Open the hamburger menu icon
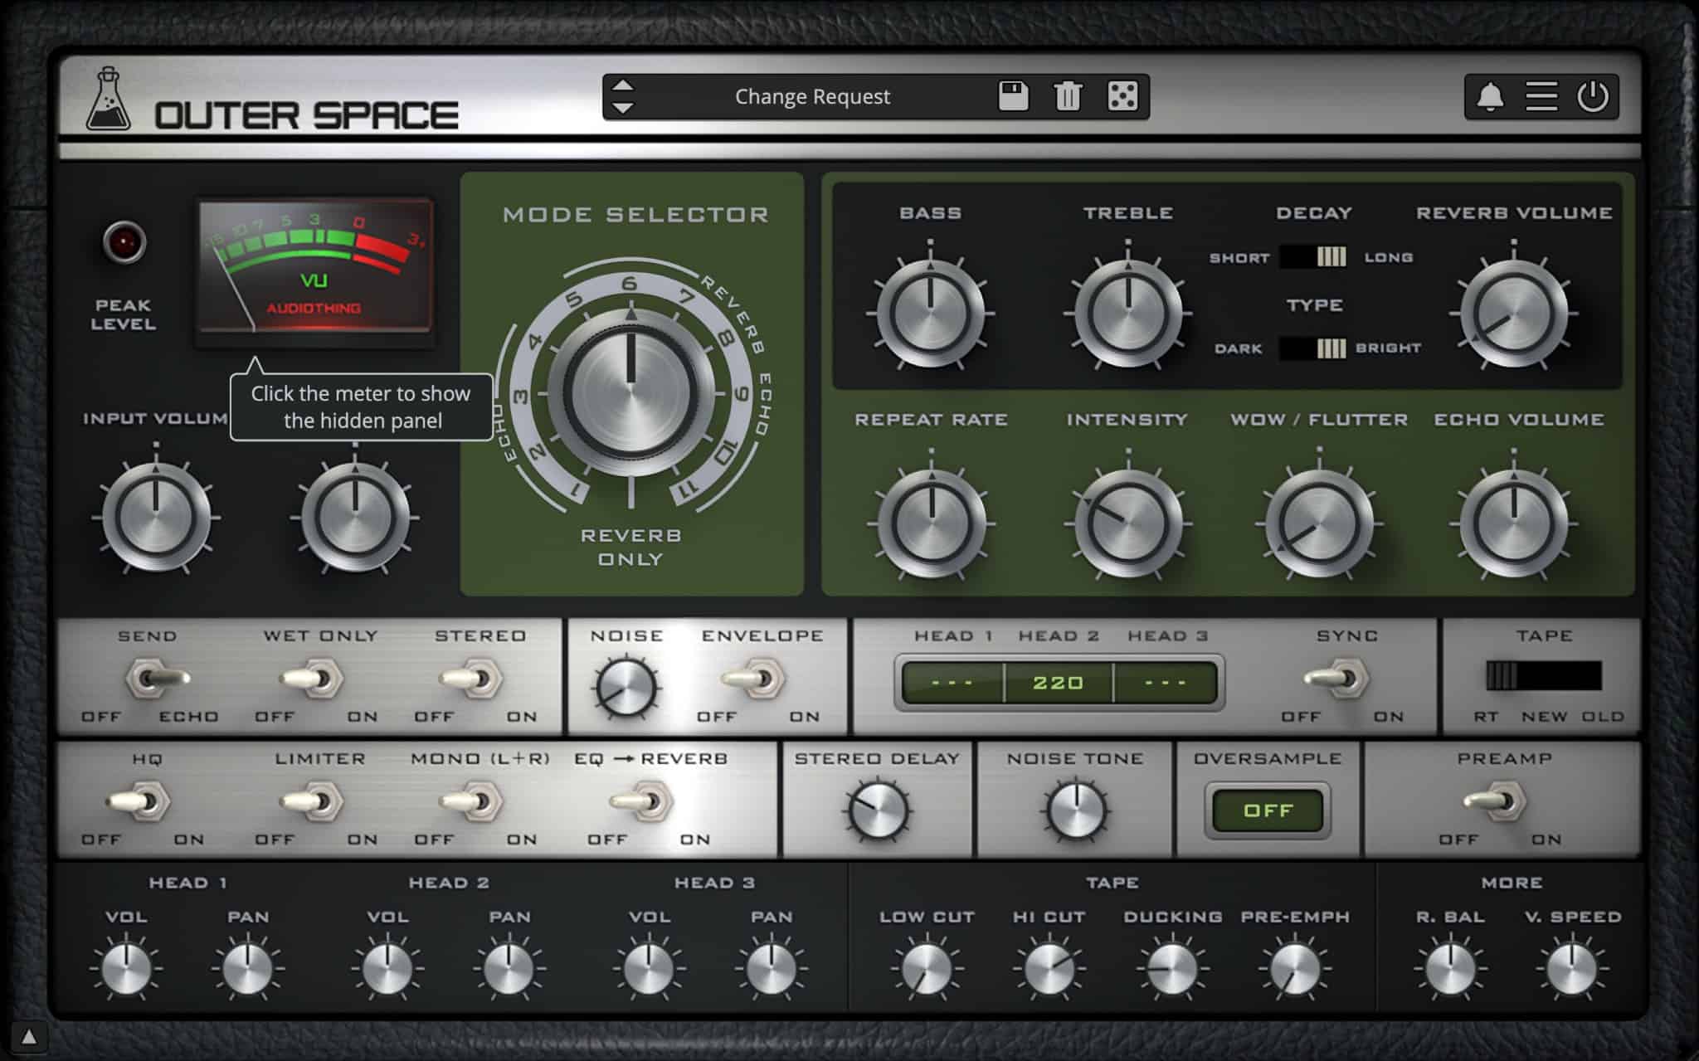Viewport: 1699px width, 1061px height. (x=1541, y=96)
